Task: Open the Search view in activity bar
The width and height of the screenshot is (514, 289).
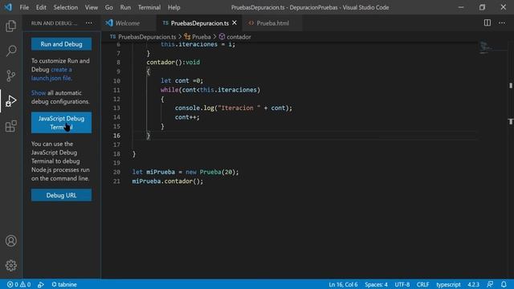Action: click(x=10, y=51)
